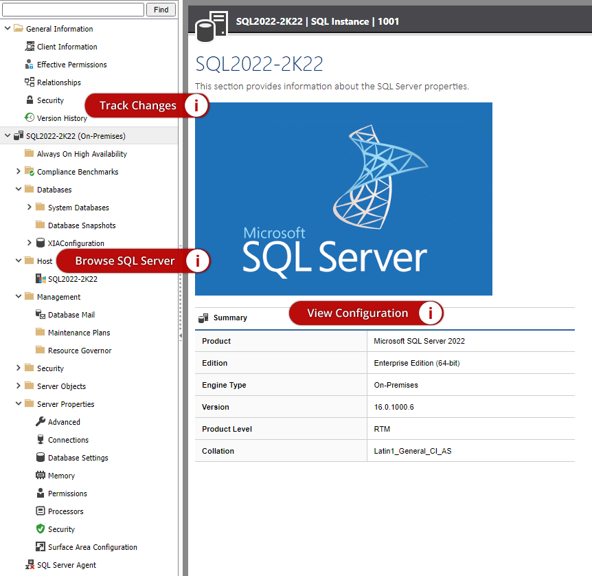Click the Always On High Availability folder icon
Image resolution: width=592 pixels, height=576 pixels.
pyautogui.click(x=29, y=153)
